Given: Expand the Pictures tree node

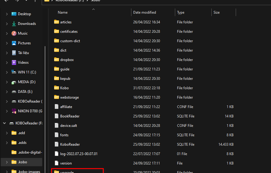Looking at the screenshot, I should (x=7, y=43).
